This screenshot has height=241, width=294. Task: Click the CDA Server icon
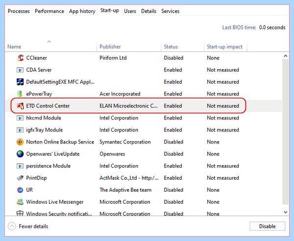(20, 70)
